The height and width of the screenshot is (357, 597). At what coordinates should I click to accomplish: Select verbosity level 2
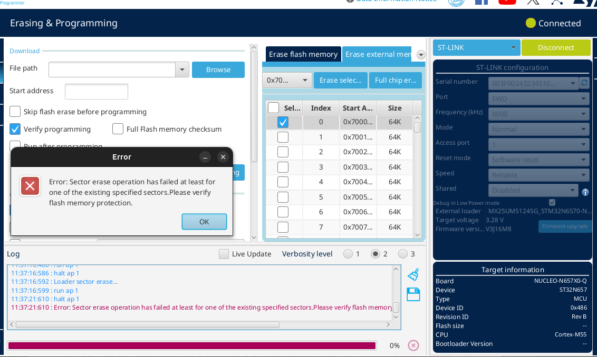(x=375, y=254)
